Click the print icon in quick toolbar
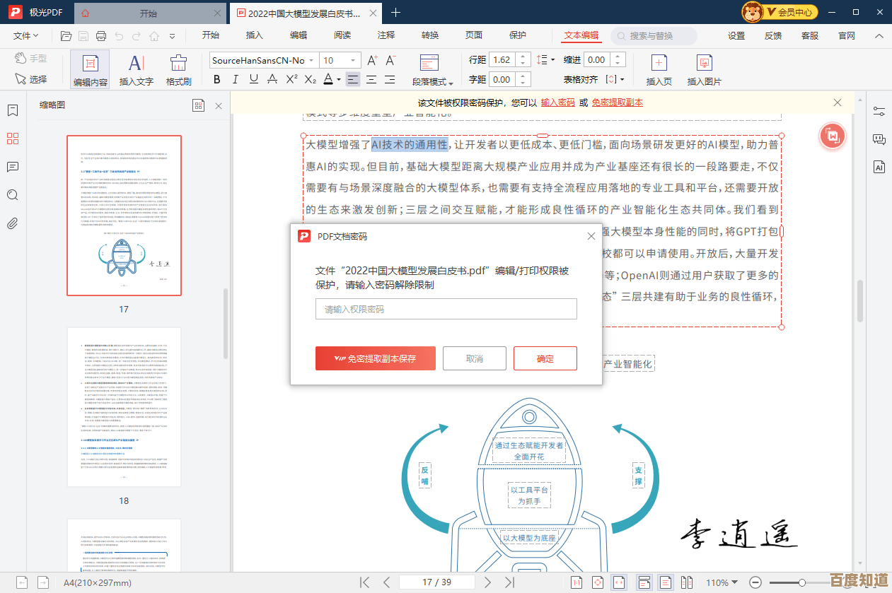 coord(101,36)
